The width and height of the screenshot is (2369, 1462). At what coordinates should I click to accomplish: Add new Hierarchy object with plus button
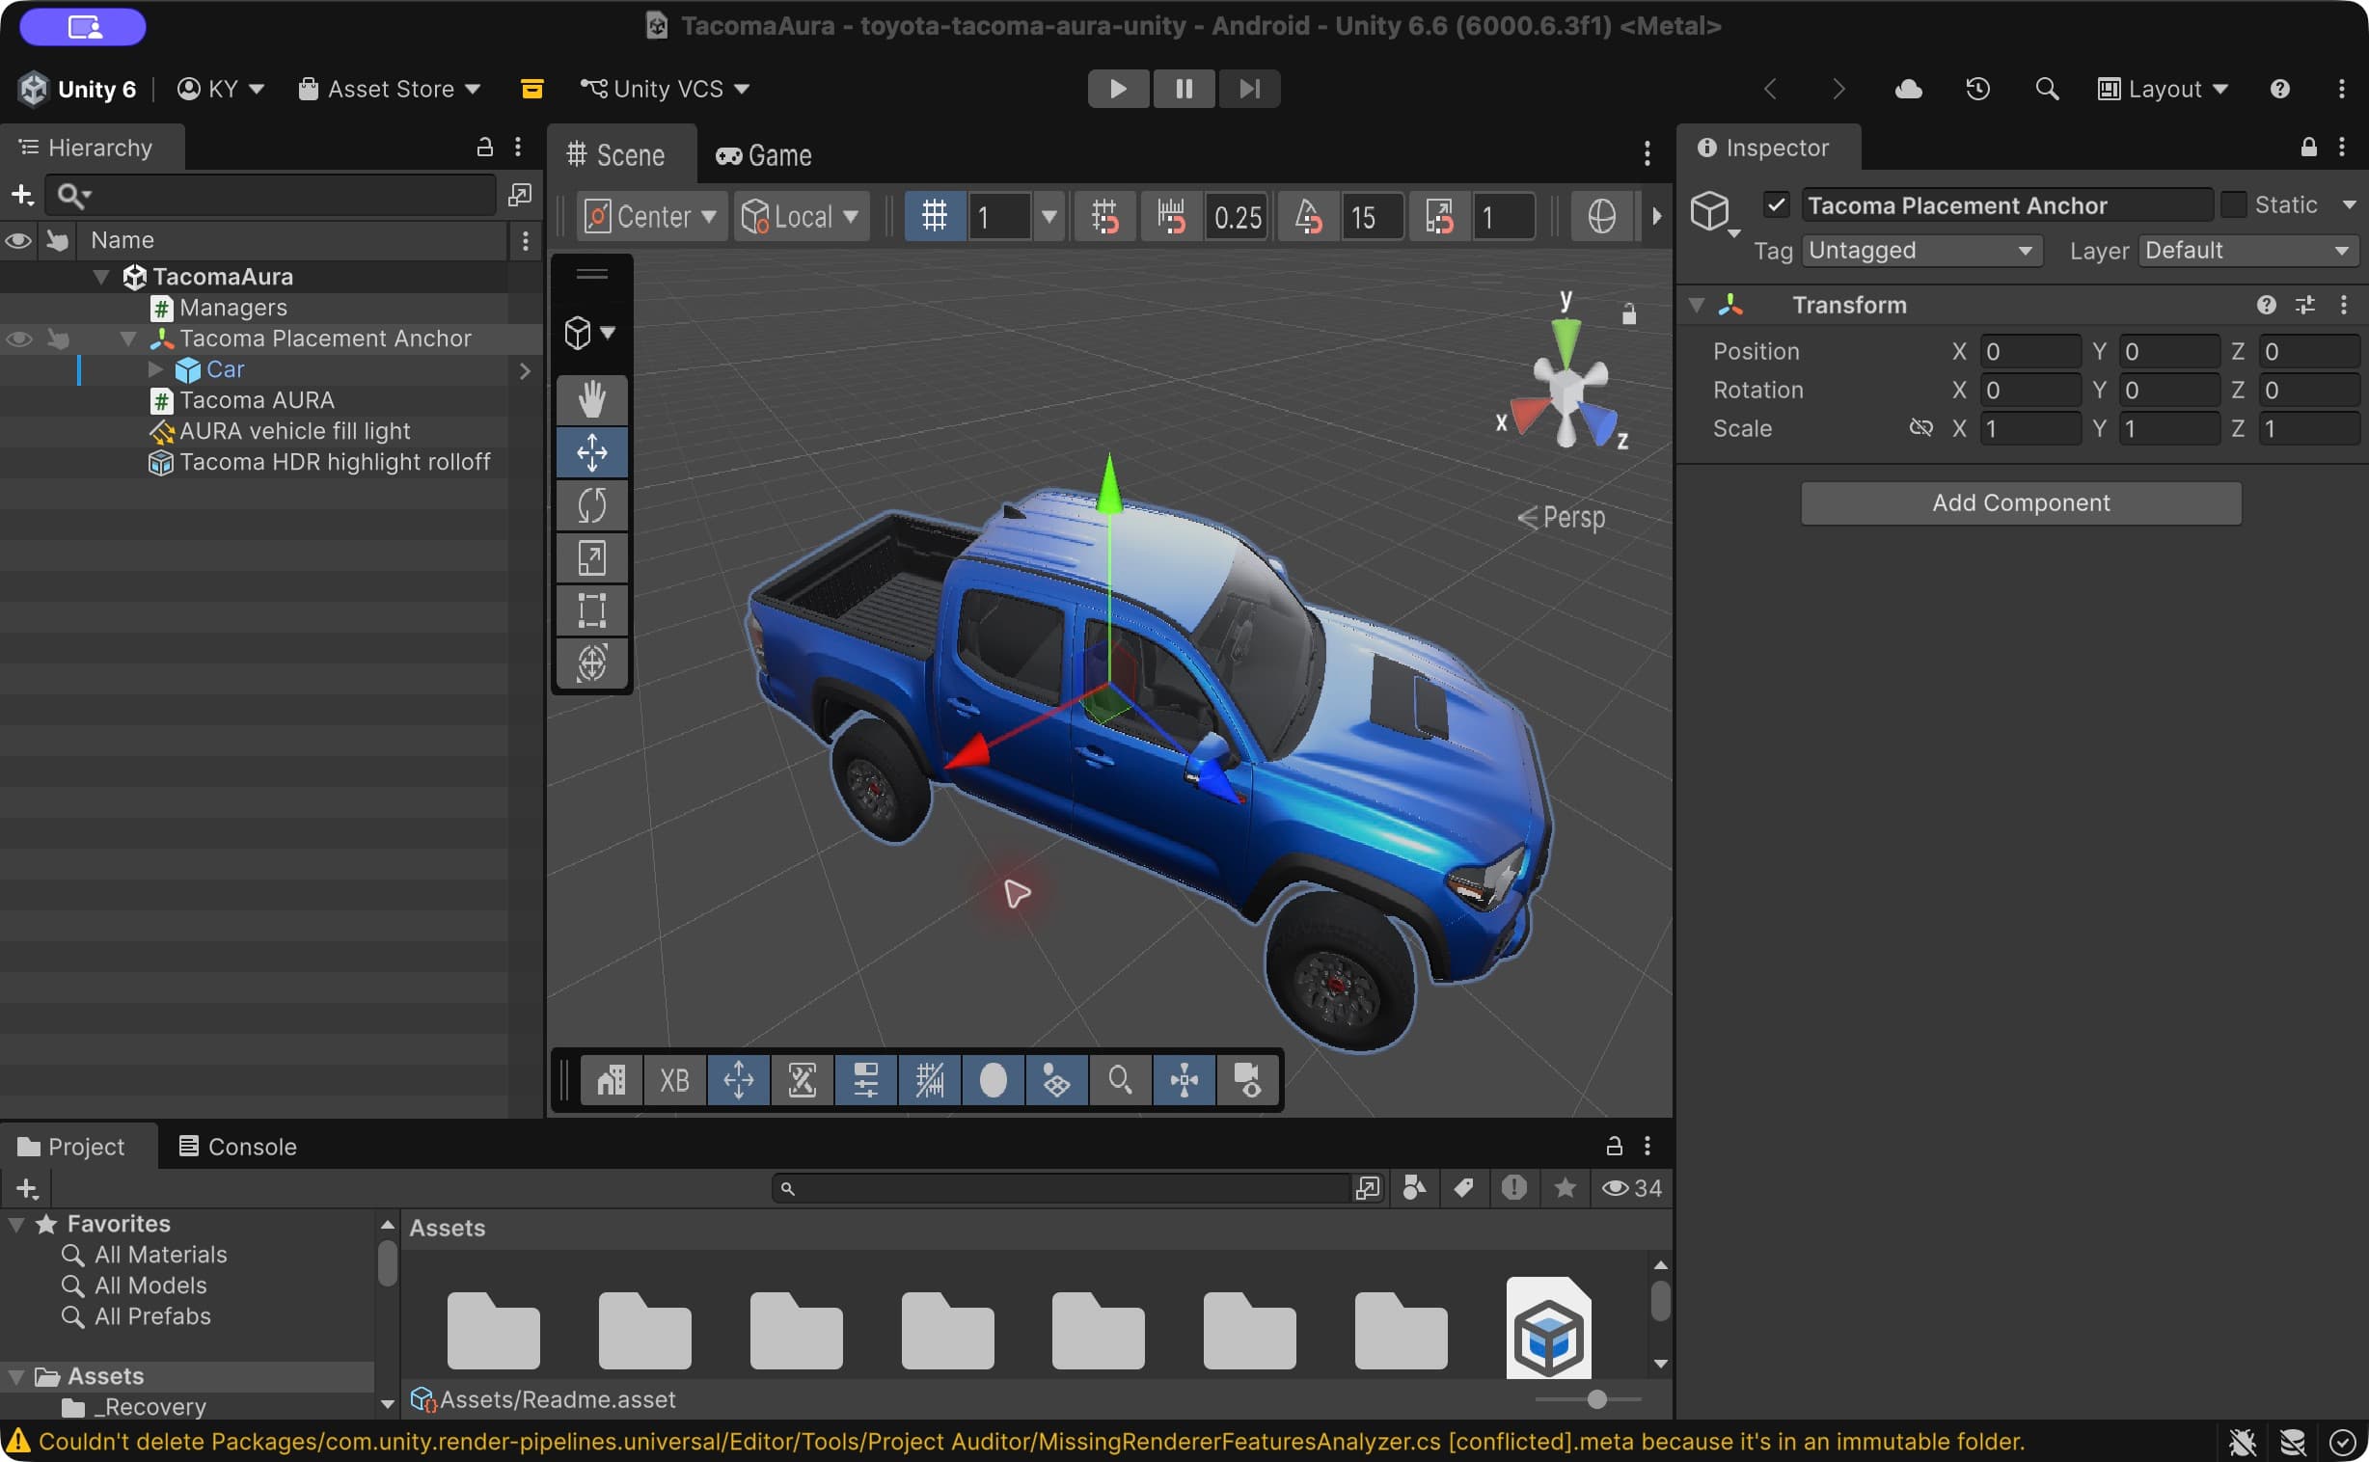pyautogui.click(x=22, y=196)
